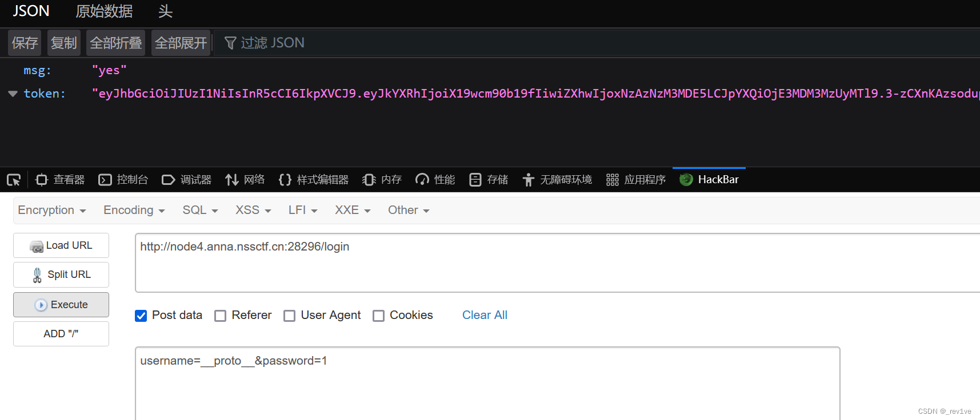Open the XSS dropdown menu
Image resolution: width=980 pixels, height=420 pixels.
pyautogui.click(x=254, y=210)
